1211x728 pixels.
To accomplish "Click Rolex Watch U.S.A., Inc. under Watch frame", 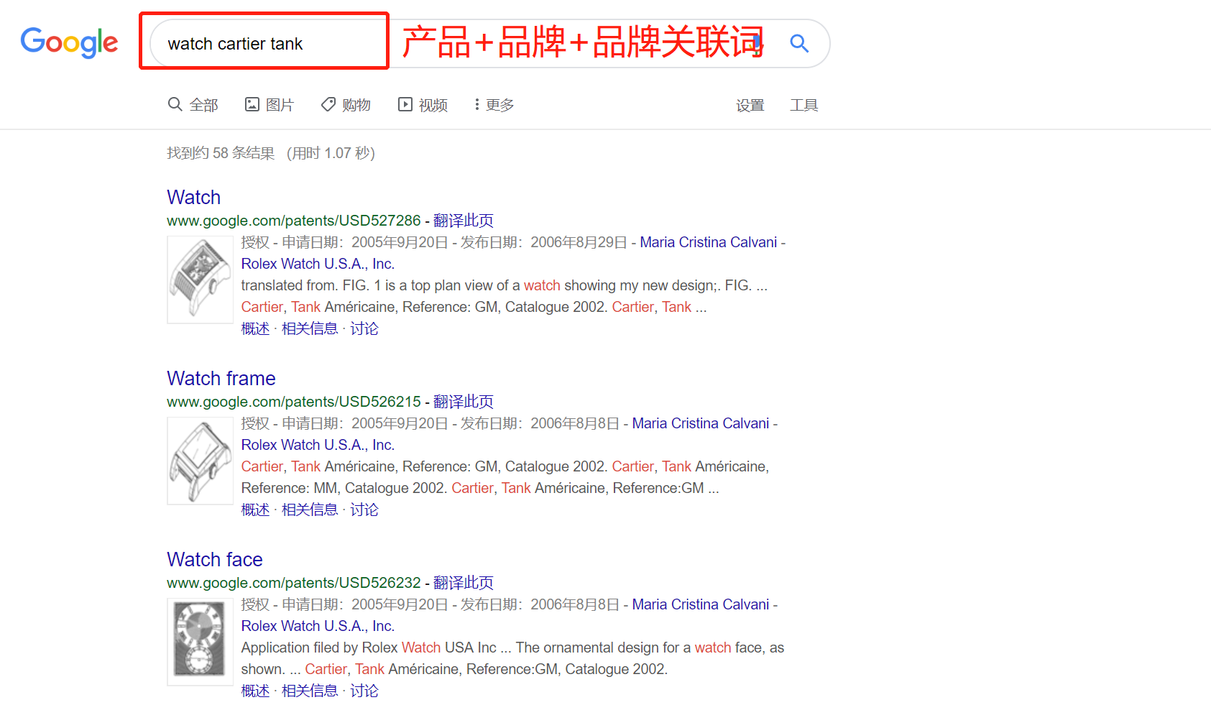I will tap(318, 445).
